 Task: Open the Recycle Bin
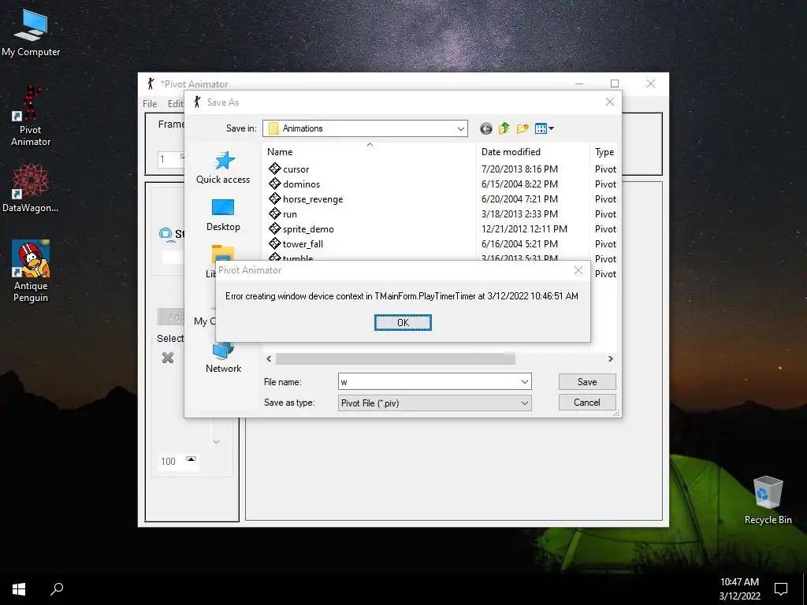768,500
